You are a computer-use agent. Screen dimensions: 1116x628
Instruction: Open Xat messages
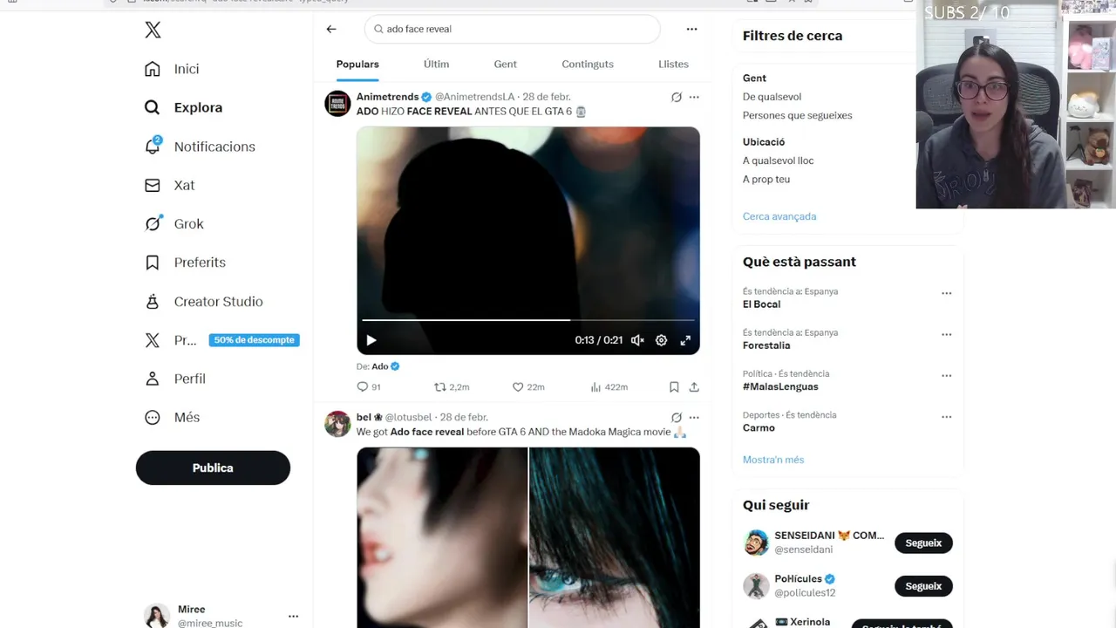click(x=170, y=185)
